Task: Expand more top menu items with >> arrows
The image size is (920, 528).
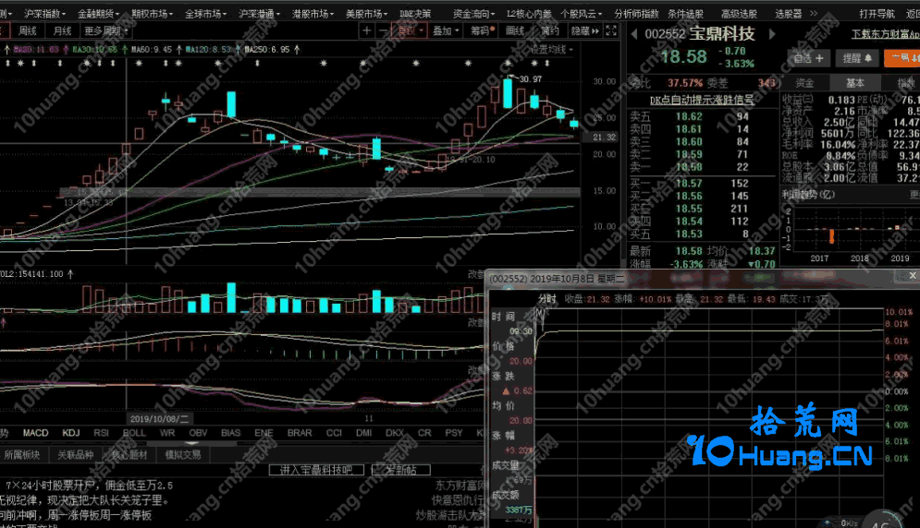Action: click(x=814, y=13)
